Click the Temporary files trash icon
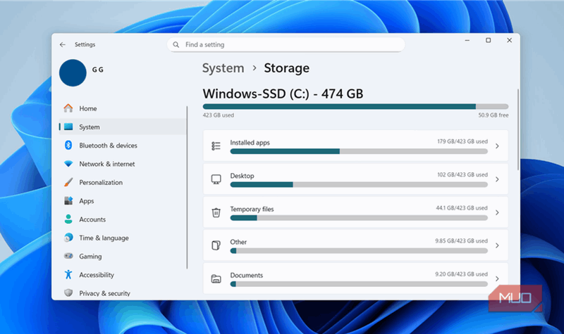This screenshot has height=334, width=564. click(216, 212)
